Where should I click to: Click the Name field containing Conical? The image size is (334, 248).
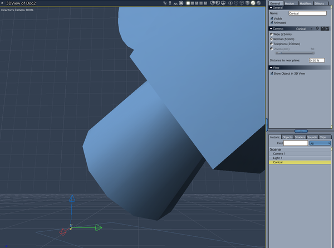(x=307, y=13)
